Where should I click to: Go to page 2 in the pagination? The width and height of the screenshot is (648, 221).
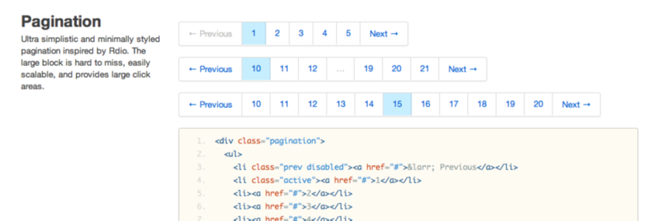277,34
